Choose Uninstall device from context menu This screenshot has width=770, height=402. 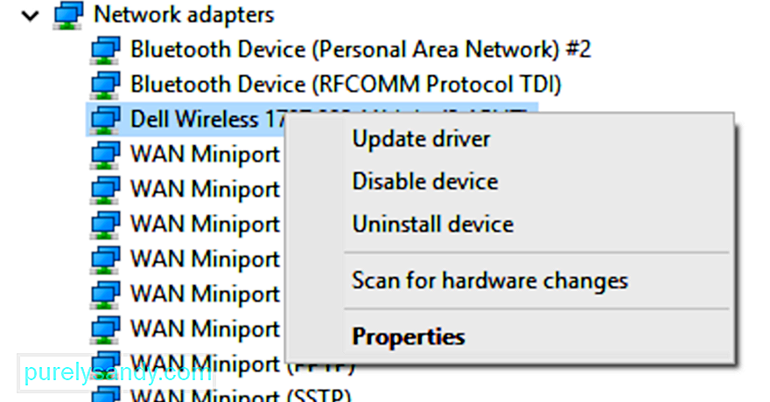(x=433, y=224)
